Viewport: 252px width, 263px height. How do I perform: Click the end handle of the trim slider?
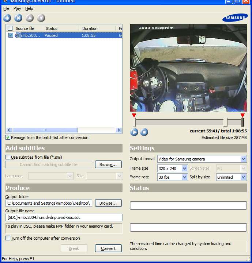tap(242, 122)
